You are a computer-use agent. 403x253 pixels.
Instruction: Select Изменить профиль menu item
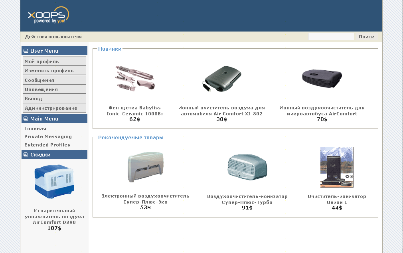pyautogui.click(x=54, y=71)
